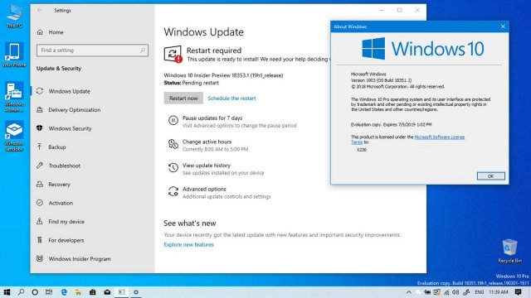Click OK in About Windows dialog
The width and height of the screenshot is (531, 298).
490,176
